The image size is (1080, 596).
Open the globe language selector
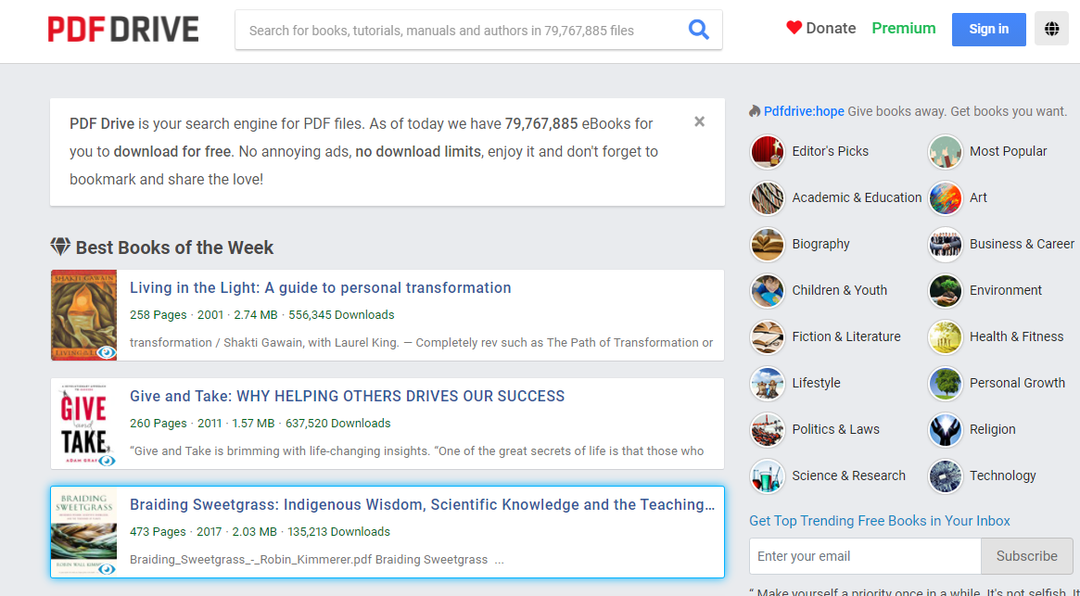(x=1051, y=29)
